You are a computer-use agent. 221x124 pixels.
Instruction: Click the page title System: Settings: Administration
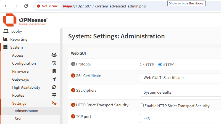coord(116,36)
